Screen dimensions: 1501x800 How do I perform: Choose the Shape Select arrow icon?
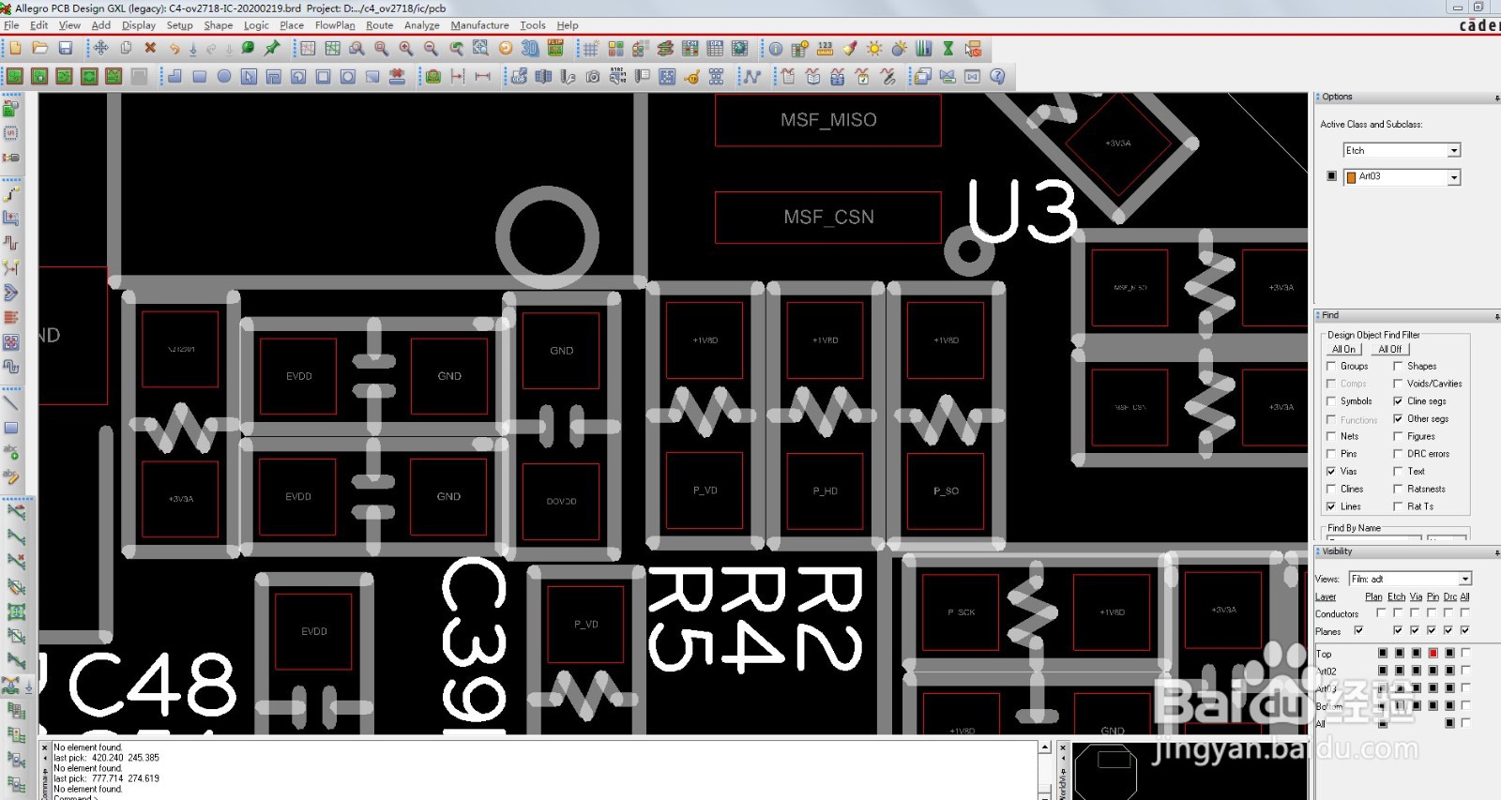tap(249, 76)
